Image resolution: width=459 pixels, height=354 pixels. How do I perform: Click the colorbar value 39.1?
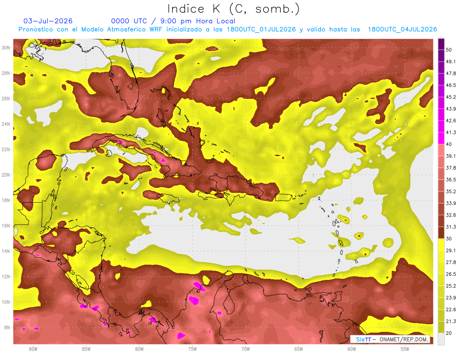(451, 156)
